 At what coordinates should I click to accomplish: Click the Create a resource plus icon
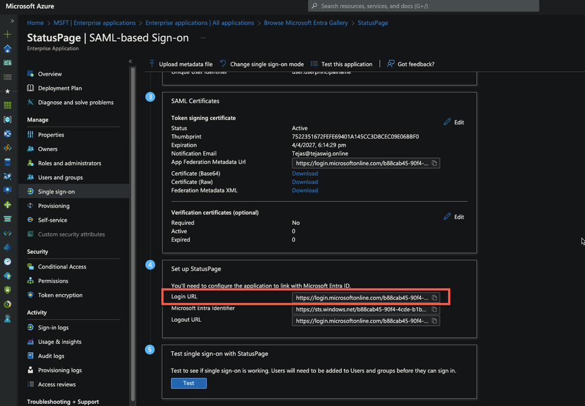tap(8, 35)
